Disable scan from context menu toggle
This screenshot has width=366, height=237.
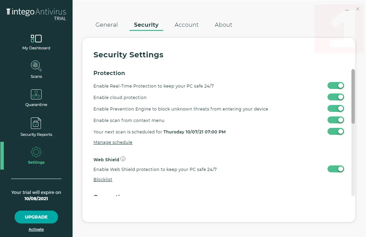[335, 120]
